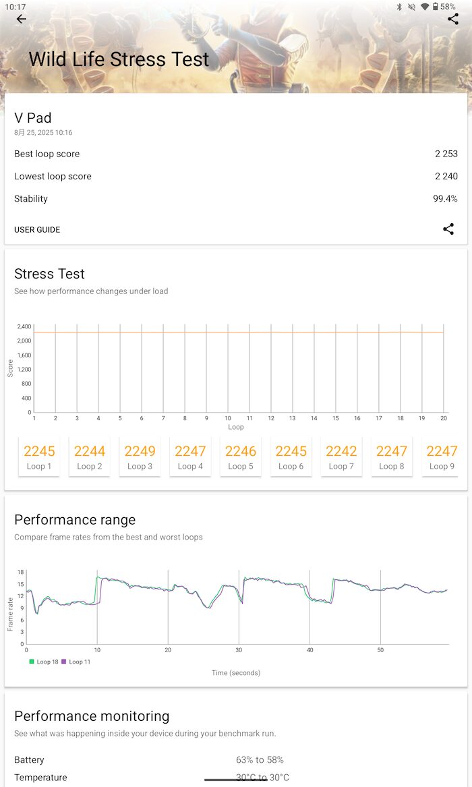The width and height of the screenshot is (472, 787).
Task: Tap the Stress Test section heading
Action: 49,274
